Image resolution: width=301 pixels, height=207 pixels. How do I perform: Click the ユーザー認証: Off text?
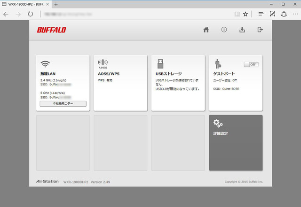[x=225, y=80]
